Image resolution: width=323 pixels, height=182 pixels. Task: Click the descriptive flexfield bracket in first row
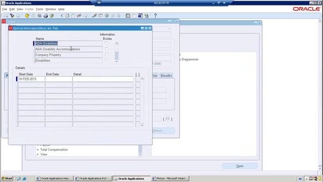pyautogui.click(x=138, y=79)
